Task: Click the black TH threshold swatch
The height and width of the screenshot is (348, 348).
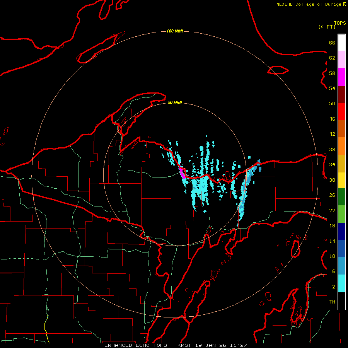Action: (x=341, y=301)
